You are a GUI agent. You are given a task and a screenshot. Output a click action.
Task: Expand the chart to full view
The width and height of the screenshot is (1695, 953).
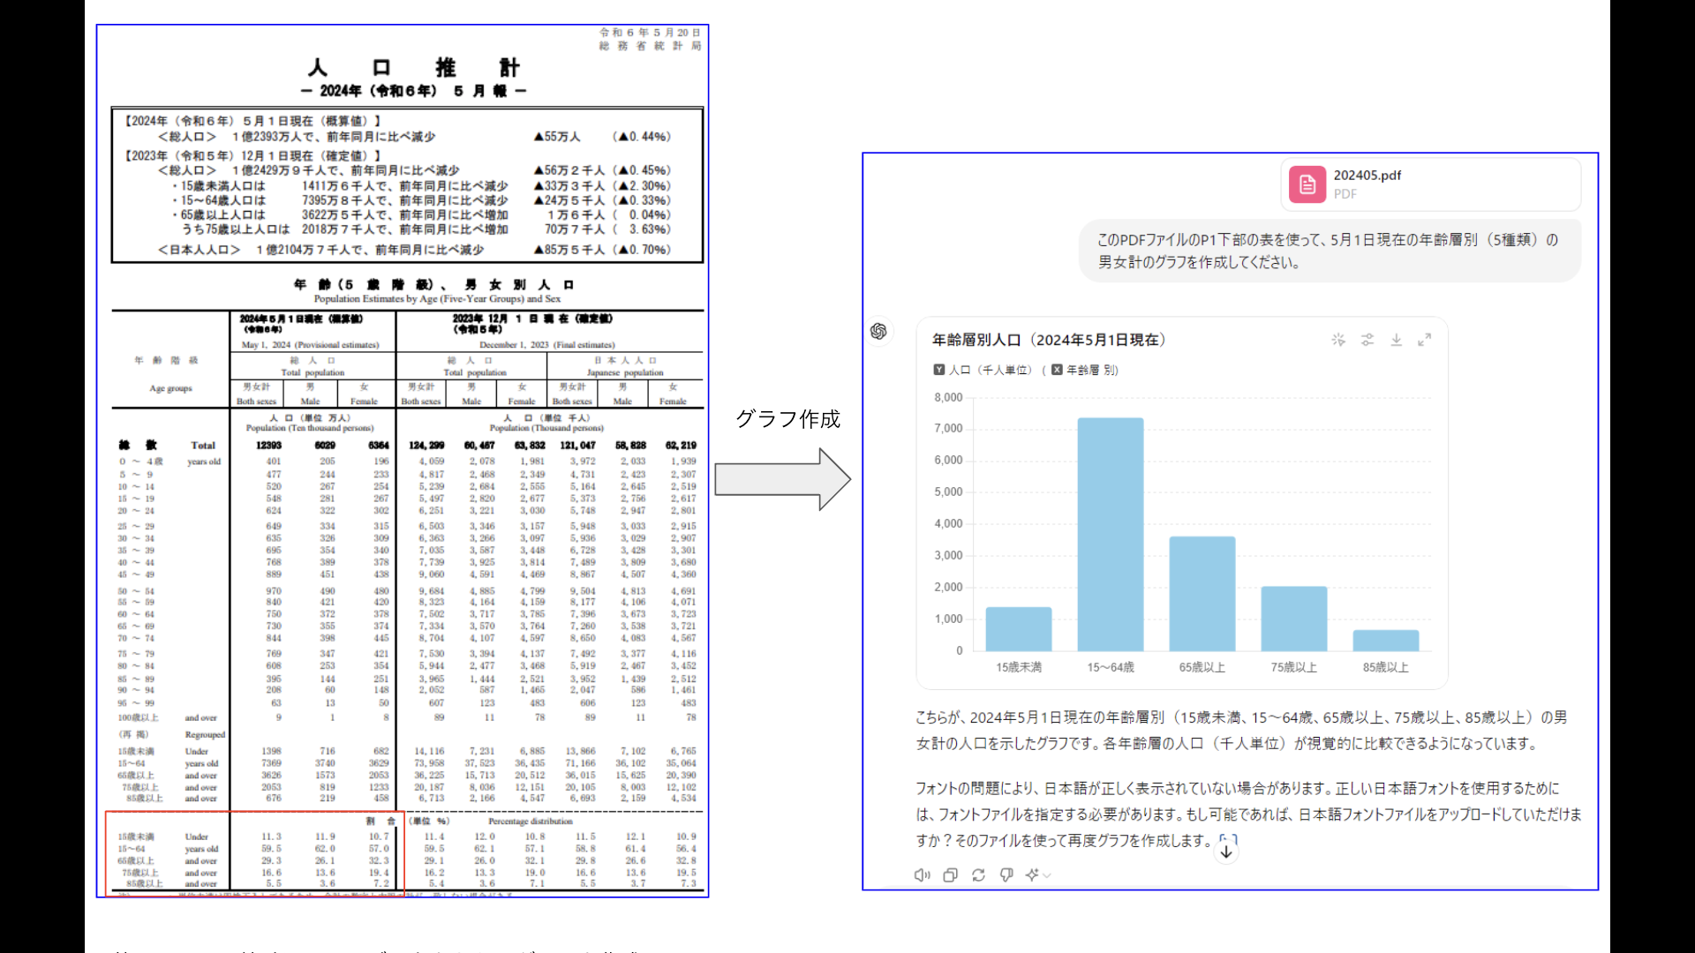pos(1424,340)
